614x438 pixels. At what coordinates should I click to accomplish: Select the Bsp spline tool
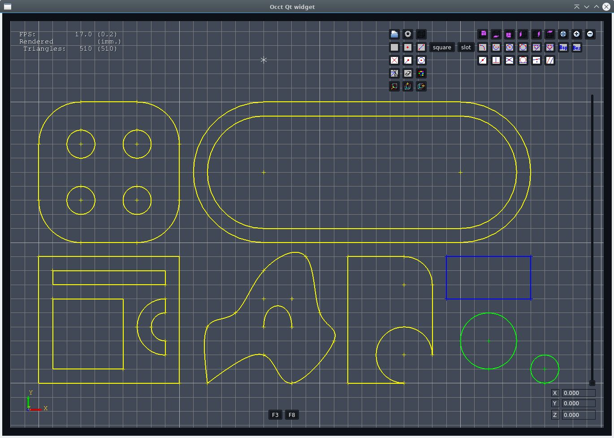click(563, 47)
